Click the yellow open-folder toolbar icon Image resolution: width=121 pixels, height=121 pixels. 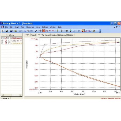click(16, 31)
